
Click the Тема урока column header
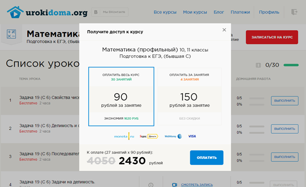pos(30,79)
